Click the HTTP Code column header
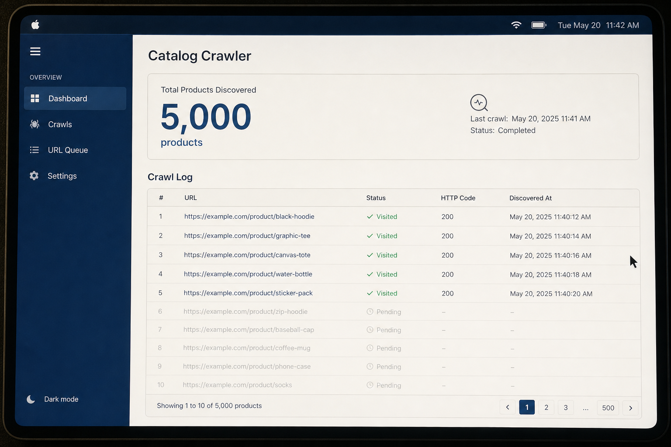Viewport: 671px width, 447px height. [x=458, y=198]
